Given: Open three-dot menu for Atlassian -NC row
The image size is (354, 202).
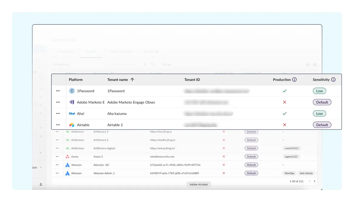Looking at the screenshot, I should (57, 165).
